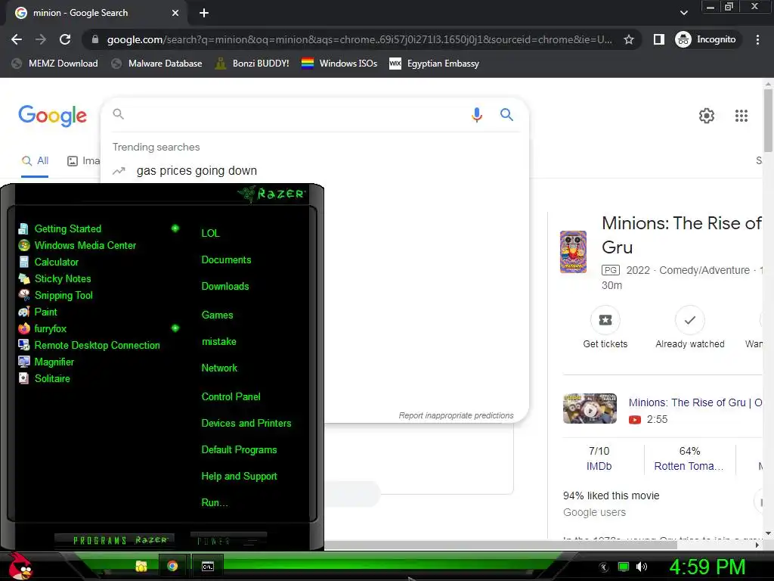This screenshot has height=581, width=774.
Task: Launch Solitaire game
Action: coord(45,378)
